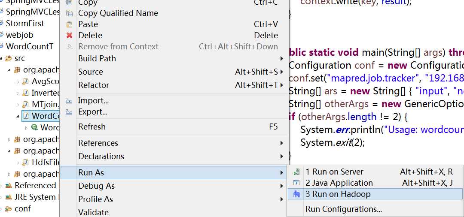Select the src folder label
Viewport: 464px width, 217px height.
pyautogui.click(x=19, y=58)
